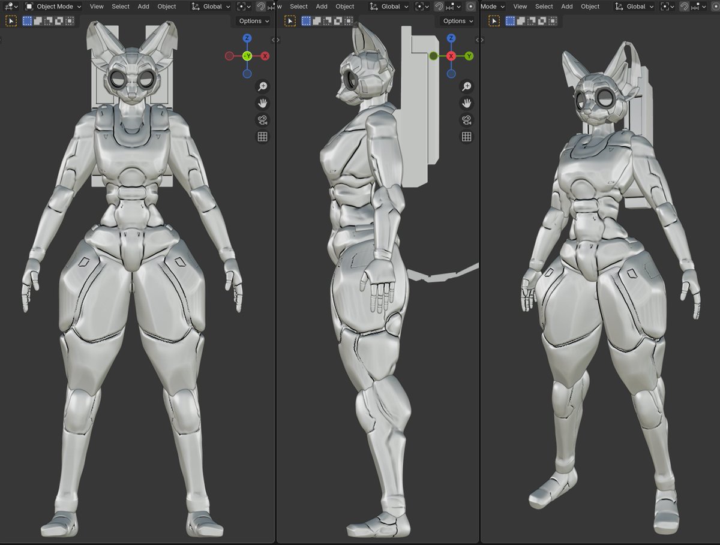Open the Object Mode dropdown

pos(54,7)
